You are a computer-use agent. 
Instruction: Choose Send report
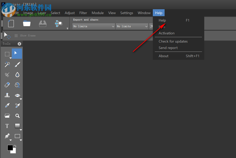coord(178,48)
